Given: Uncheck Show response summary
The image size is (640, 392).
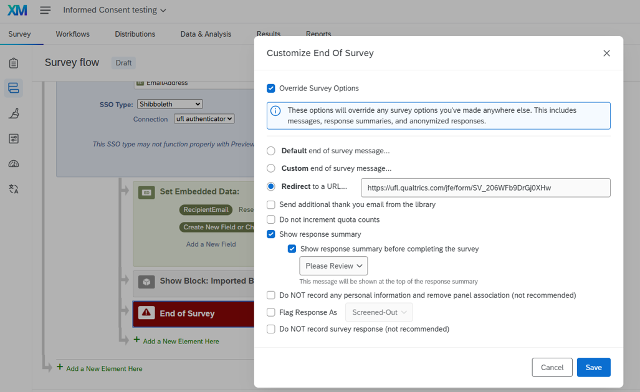Looking at the screenshot, I should [x=271, y=234].
